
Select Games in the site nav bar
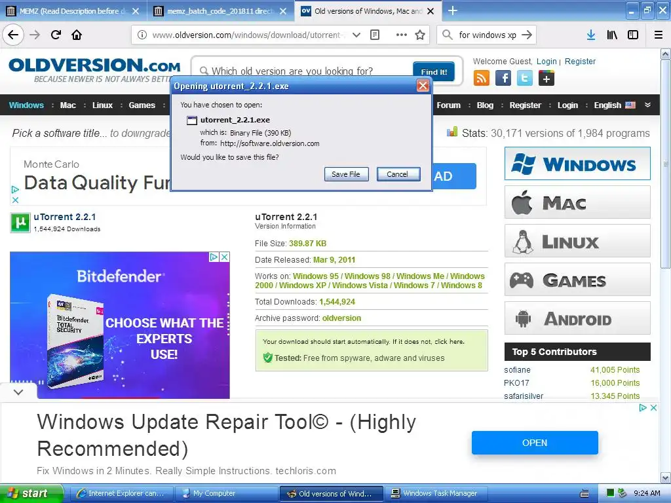point(142,105)
